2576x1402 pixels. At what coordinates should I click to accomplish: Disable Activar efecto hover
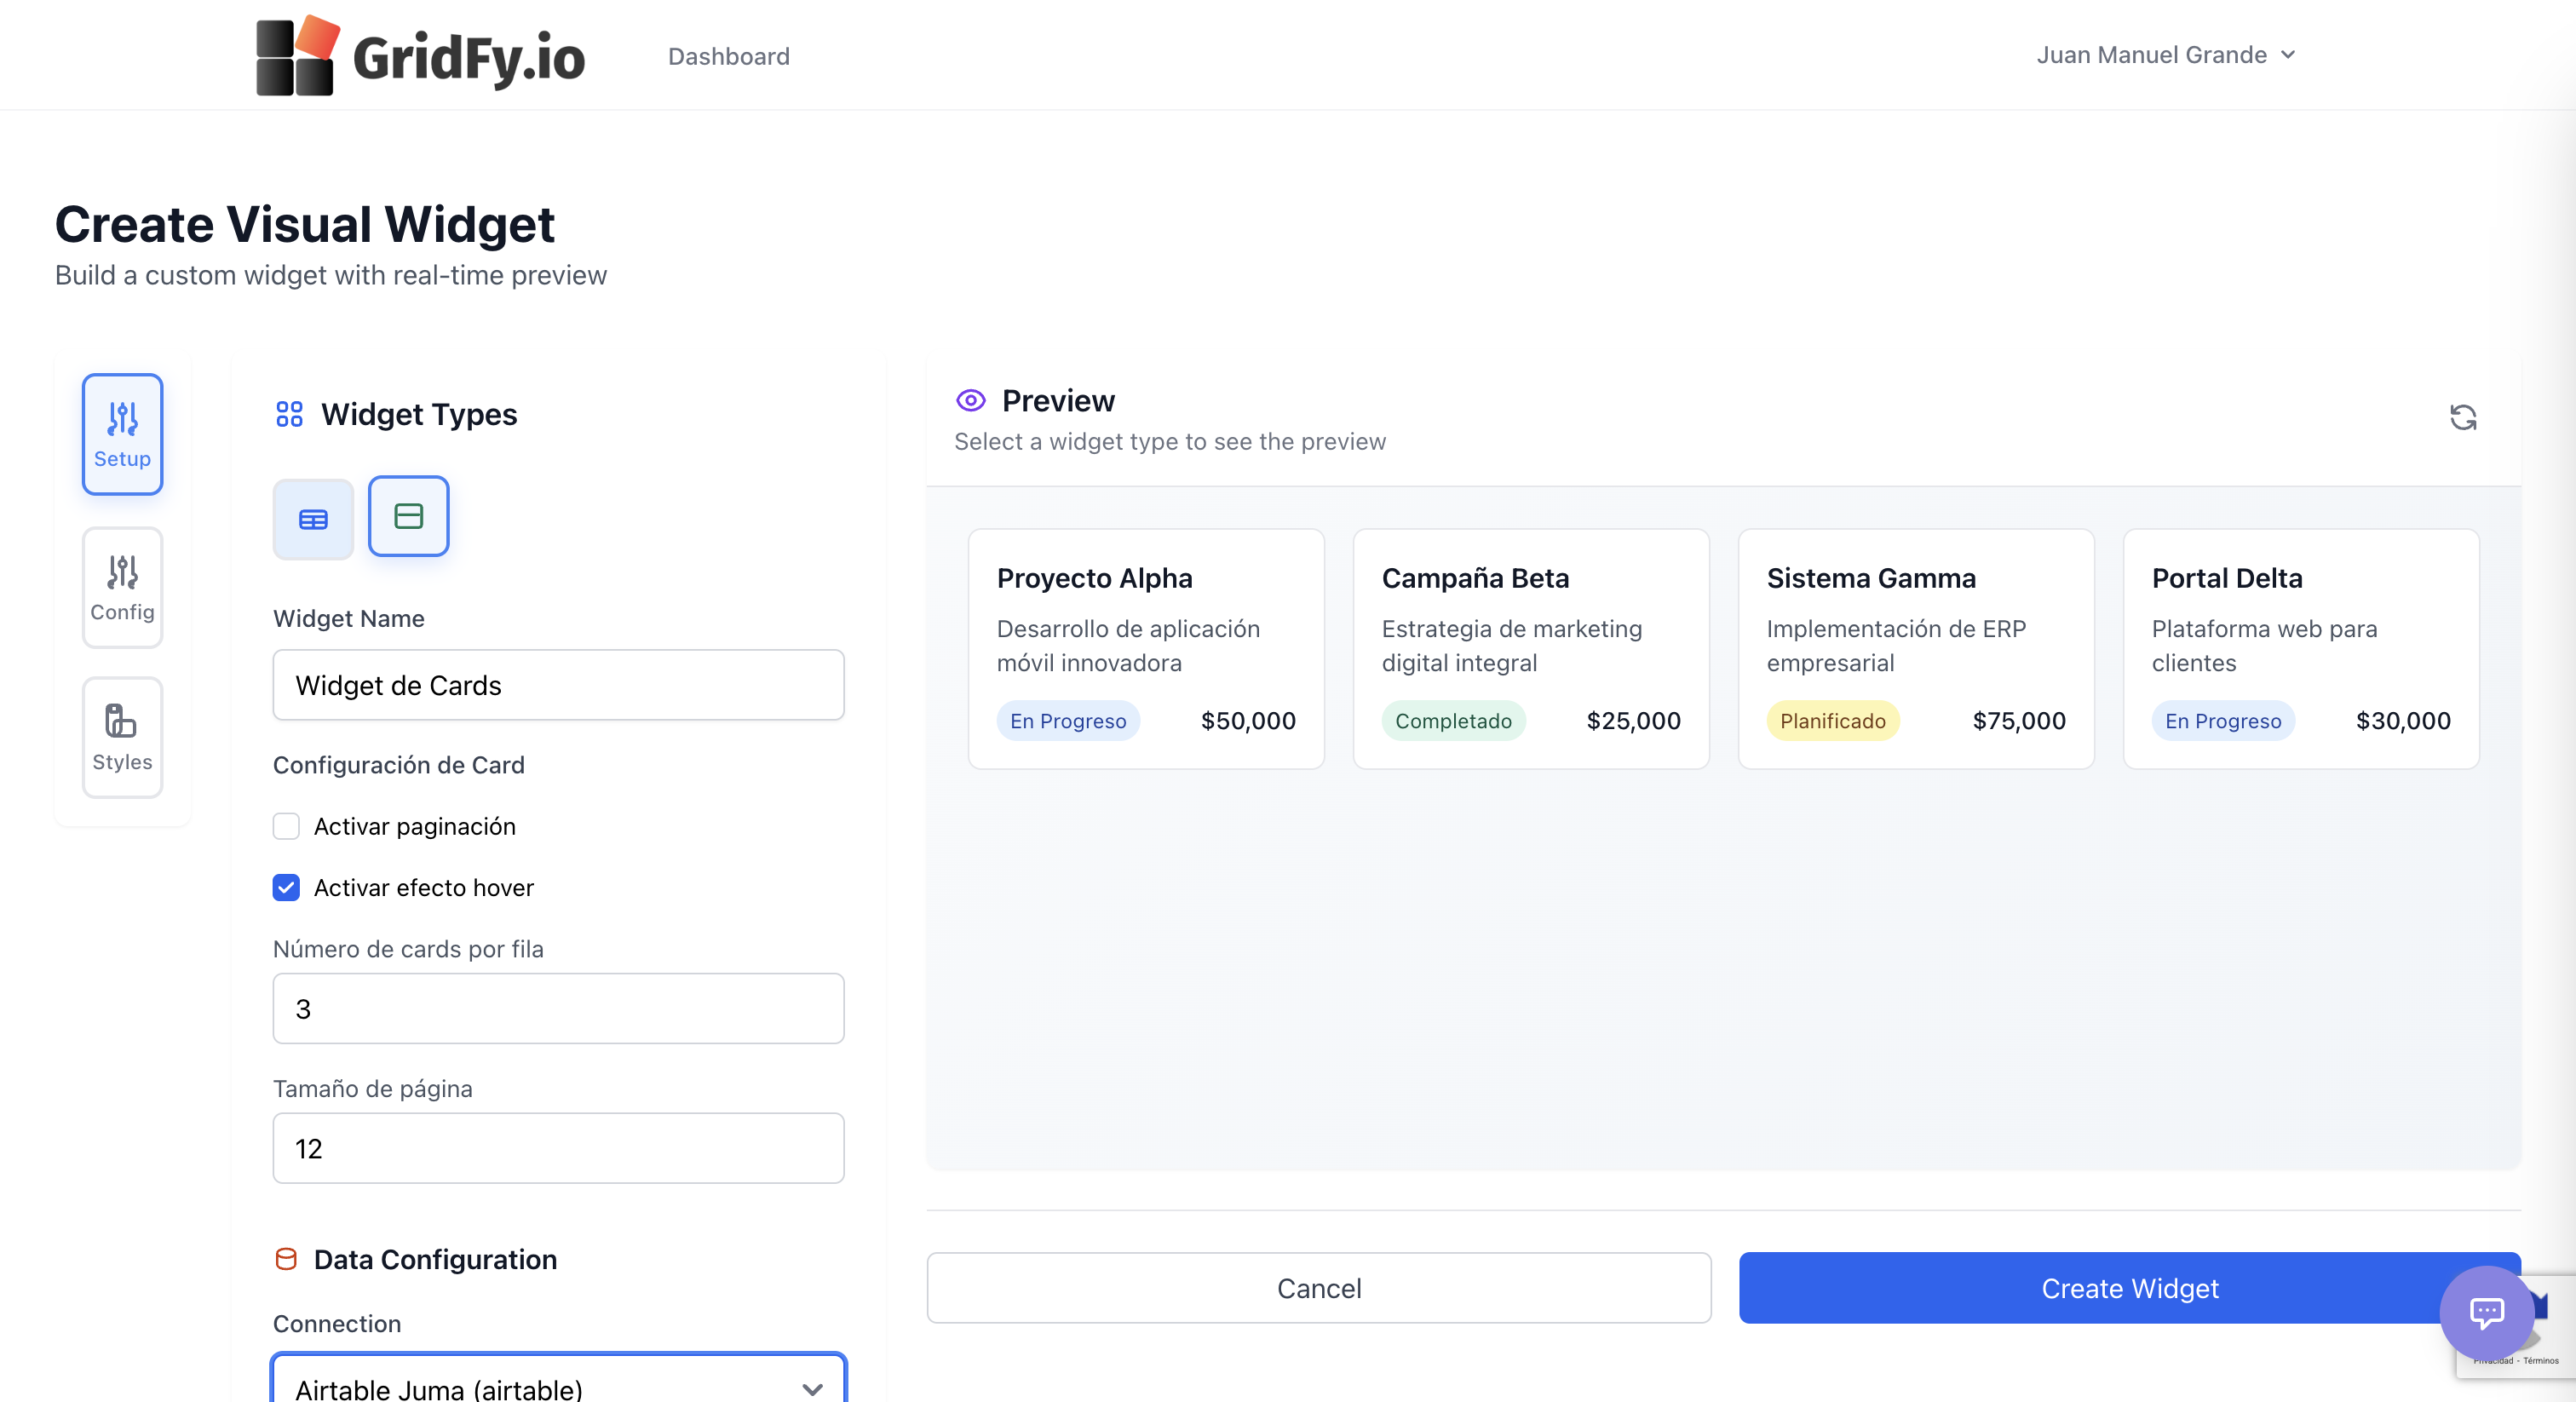coord(286,888)
